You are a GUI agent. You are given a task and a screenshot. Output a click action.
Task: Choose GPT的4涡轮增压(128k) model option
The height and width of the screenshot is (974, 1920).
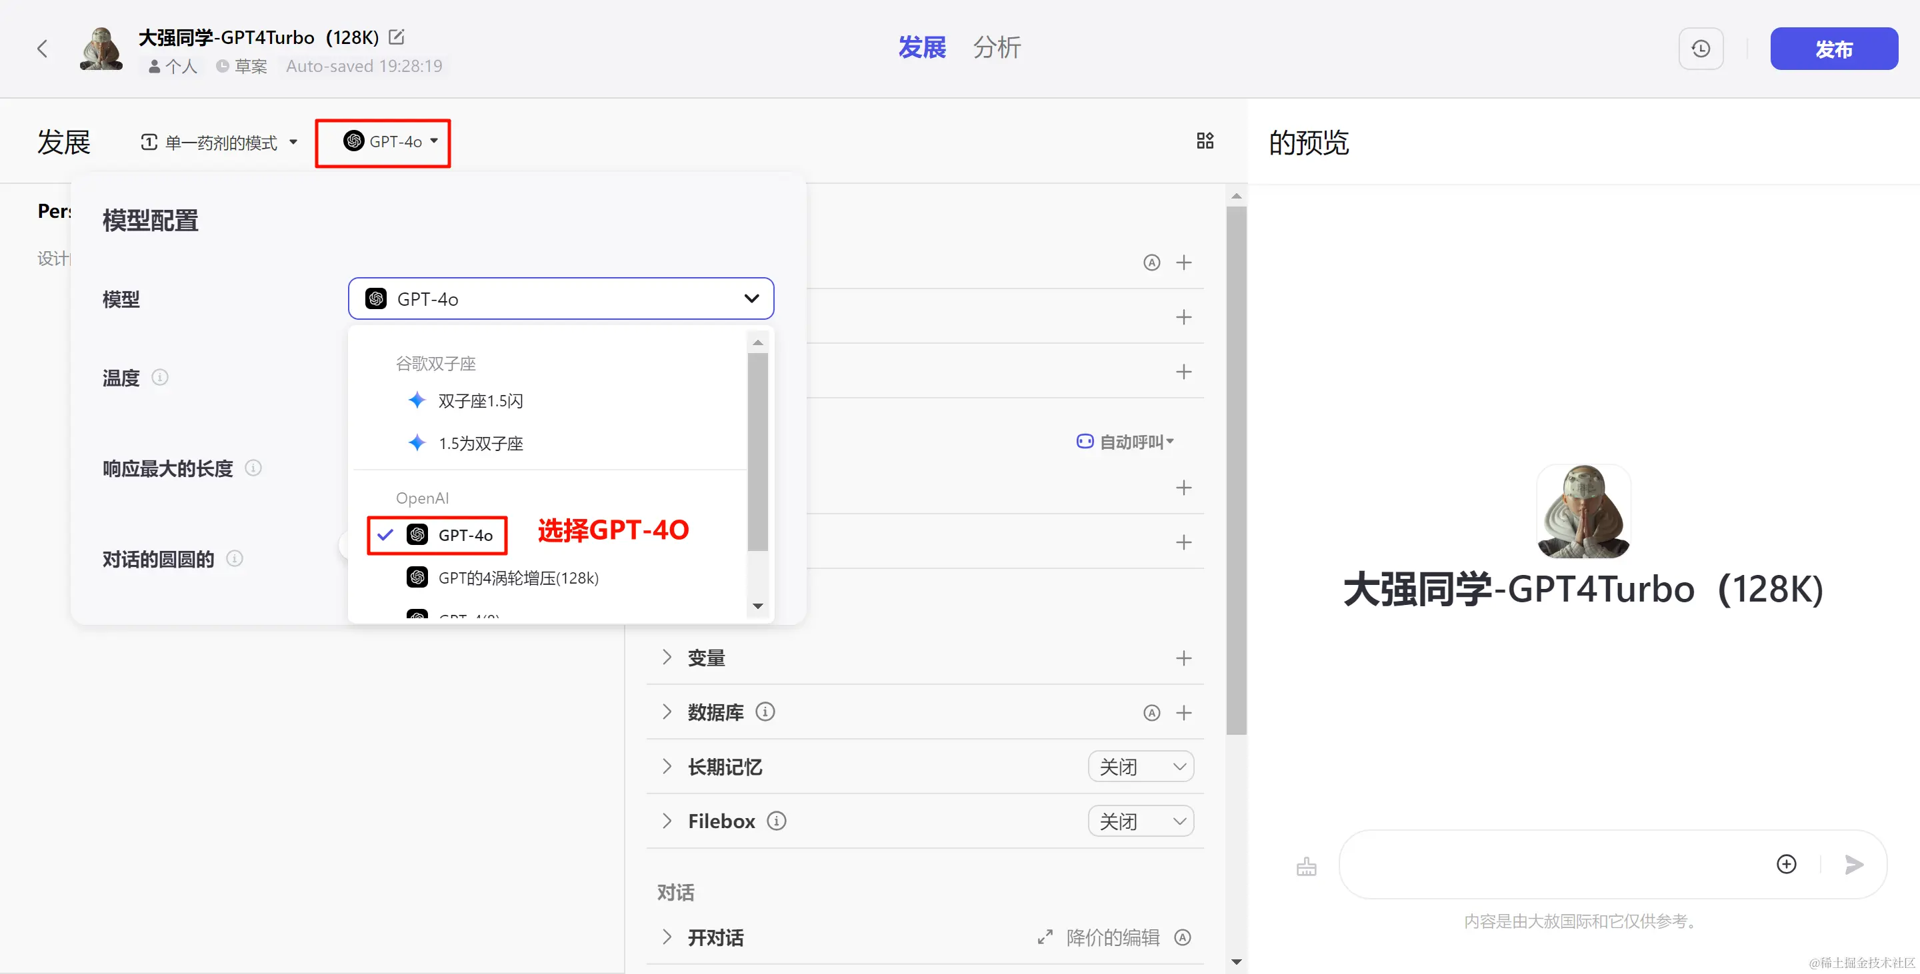click(x=518, y=578)
